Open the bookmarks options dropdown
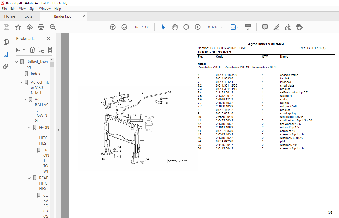This screenshot has height=218, width=339. [x=20, y=50]
